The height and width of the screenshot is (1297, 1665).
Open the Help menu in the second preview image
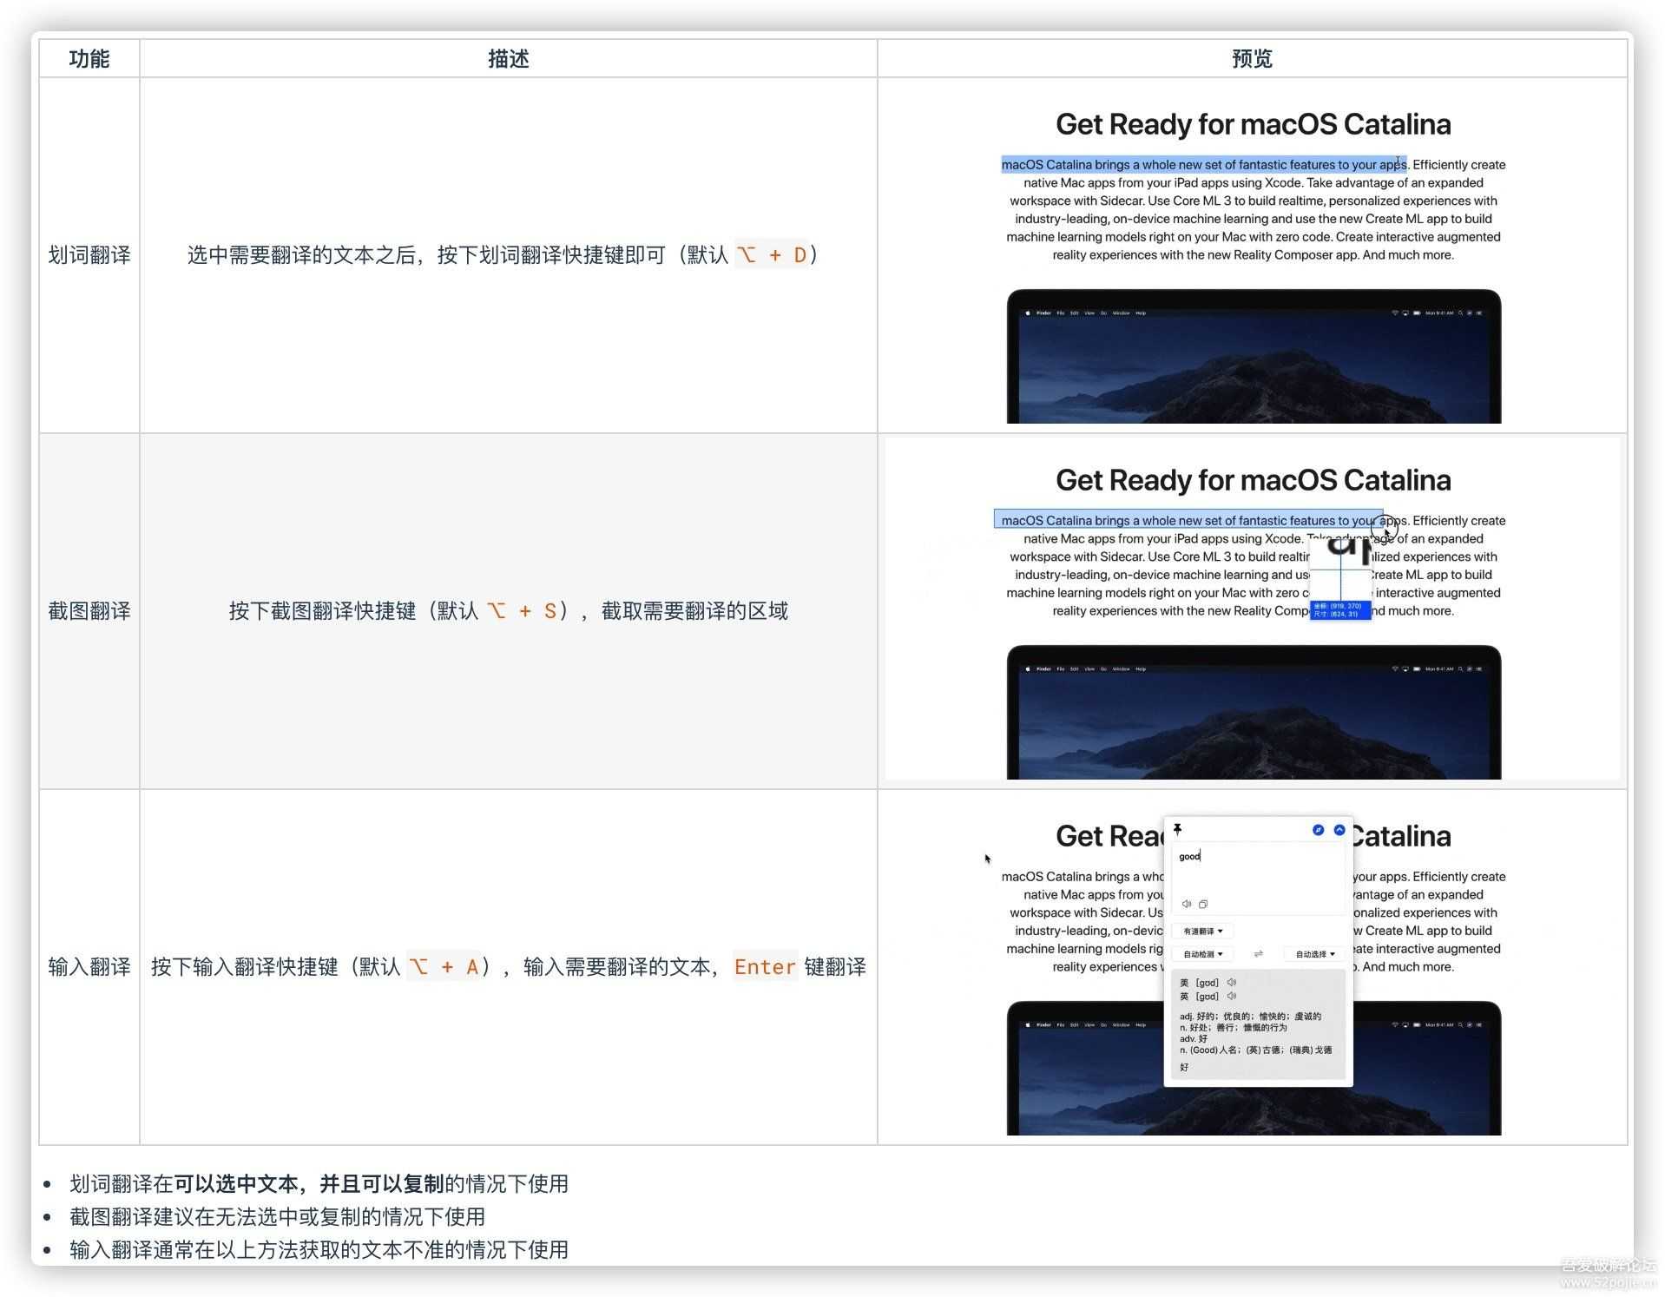pyautogui.click(x=1141, y=668)
